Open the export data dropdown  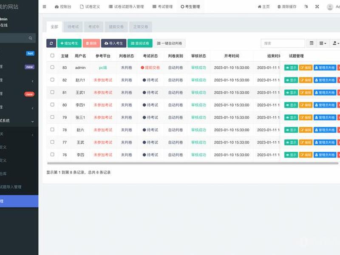pos(335,43)
